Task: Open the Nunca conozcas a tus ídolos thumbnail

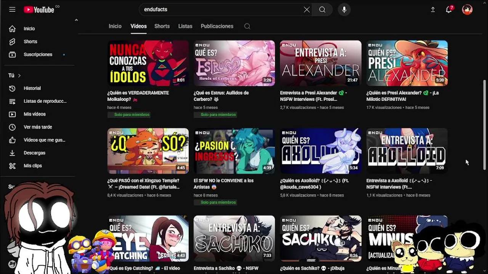Action: [148, 63]
